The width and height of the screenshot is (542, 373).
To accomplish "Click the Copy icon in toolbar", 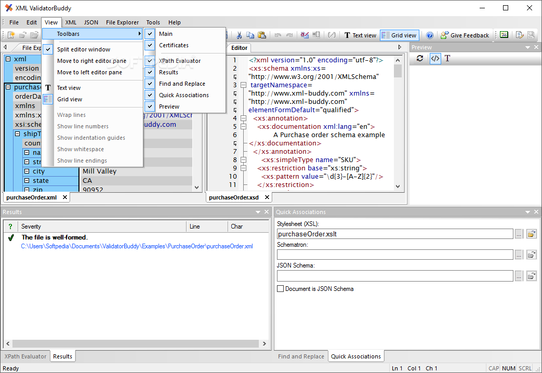I will tap(250, 35).
